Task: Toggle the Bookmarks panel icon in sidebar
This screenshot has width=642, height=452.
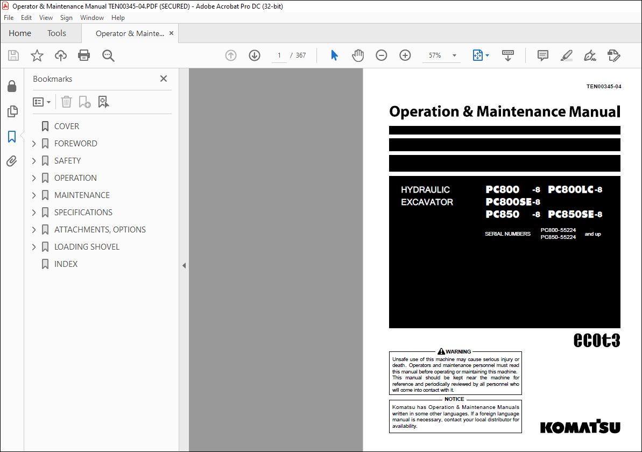Action: pyautogui.click(x=12, y=136)
